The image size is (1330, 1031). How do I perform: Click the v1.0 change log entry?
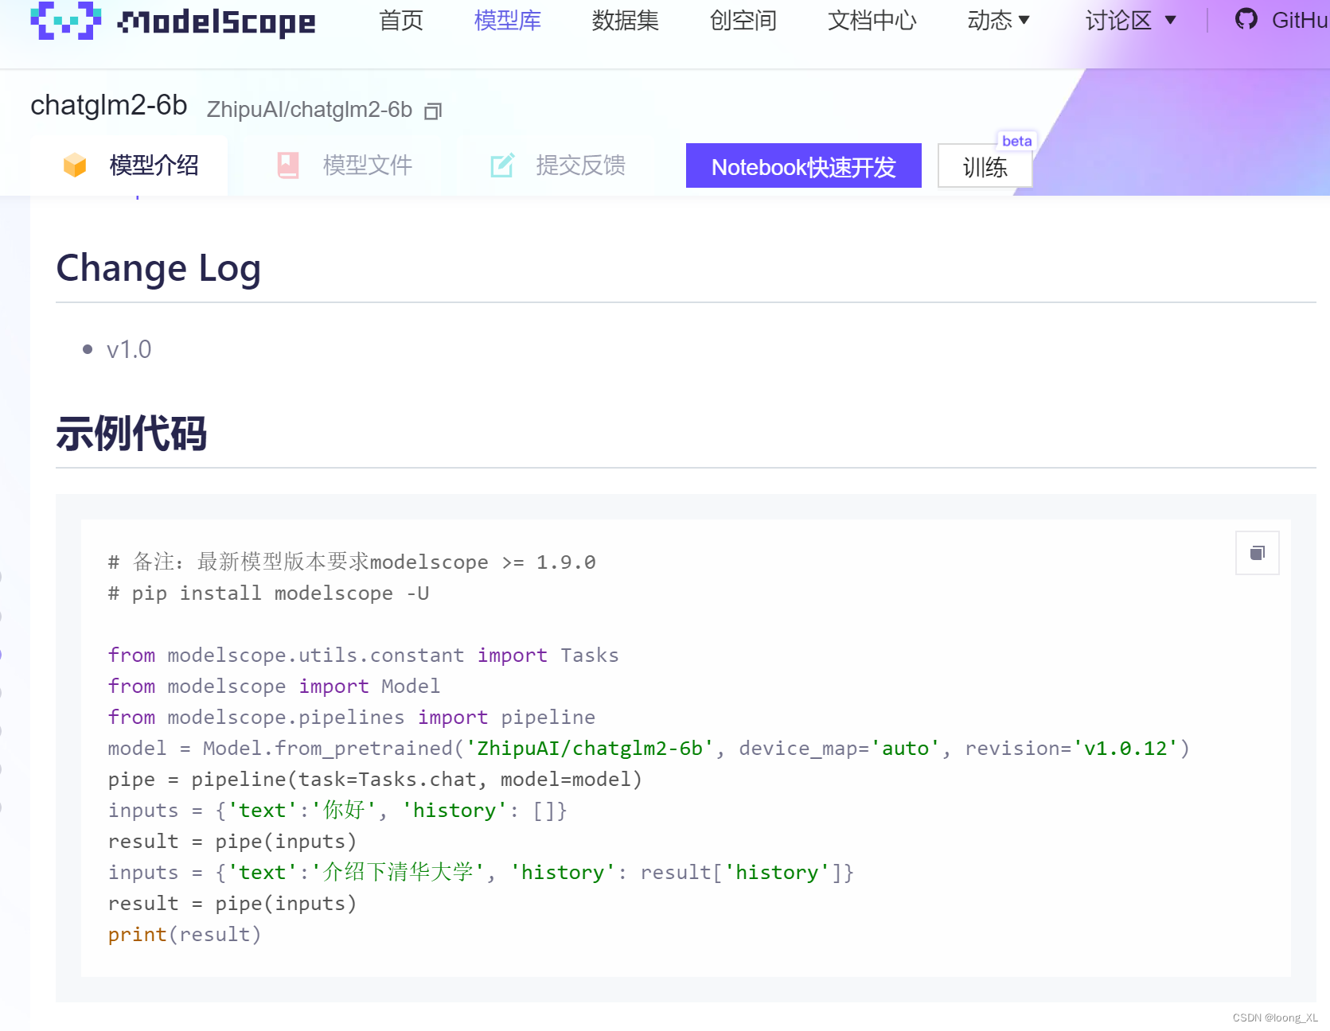click(x=130, y=348)
